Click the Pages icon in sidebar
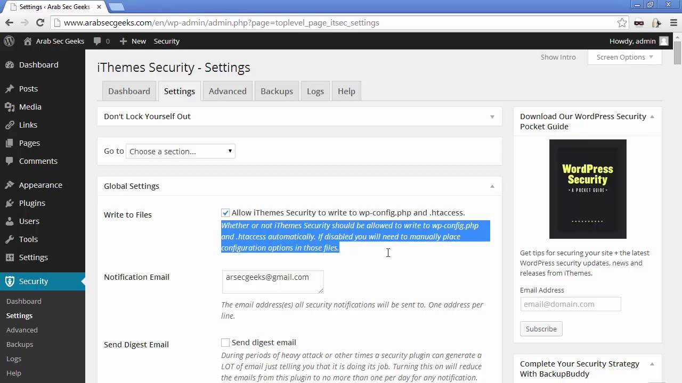This screenshot has width=682, height=383. (10, 143)
